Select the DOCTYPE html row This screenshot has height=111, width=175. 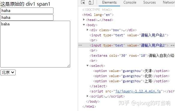[97, 10]
